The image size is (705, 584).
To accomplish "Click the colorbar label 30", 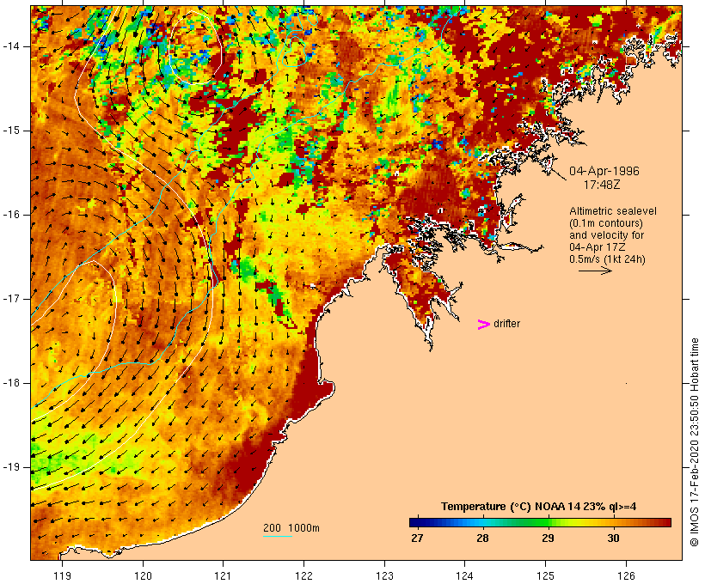I will point(613,538).
